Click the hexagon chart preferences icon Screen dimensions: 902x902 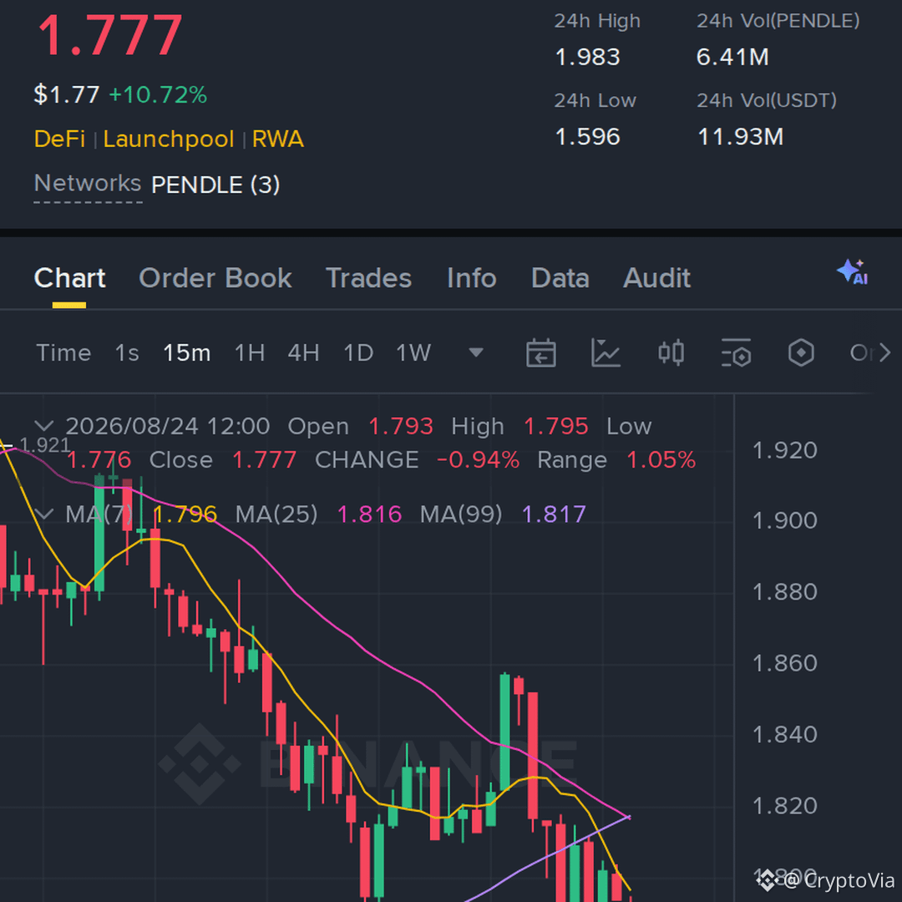(801, 352)
